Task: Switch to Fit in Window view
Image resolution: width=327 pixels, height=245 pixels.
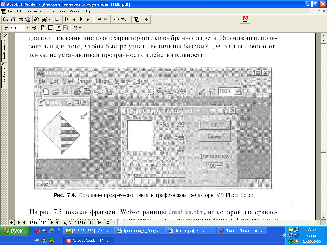Action: tap(51, 28)
